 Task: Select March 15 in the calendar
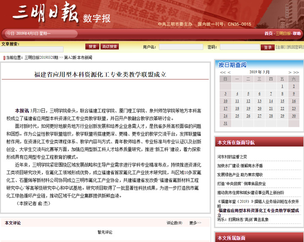pos(282,101)
